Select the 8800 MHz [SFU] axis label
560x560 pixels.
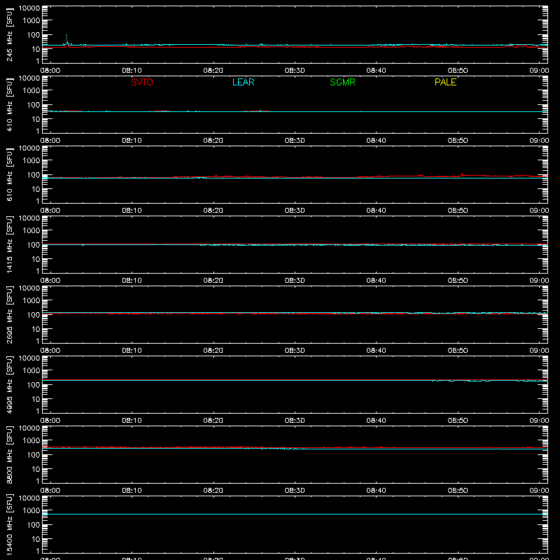tap(9, 455)
